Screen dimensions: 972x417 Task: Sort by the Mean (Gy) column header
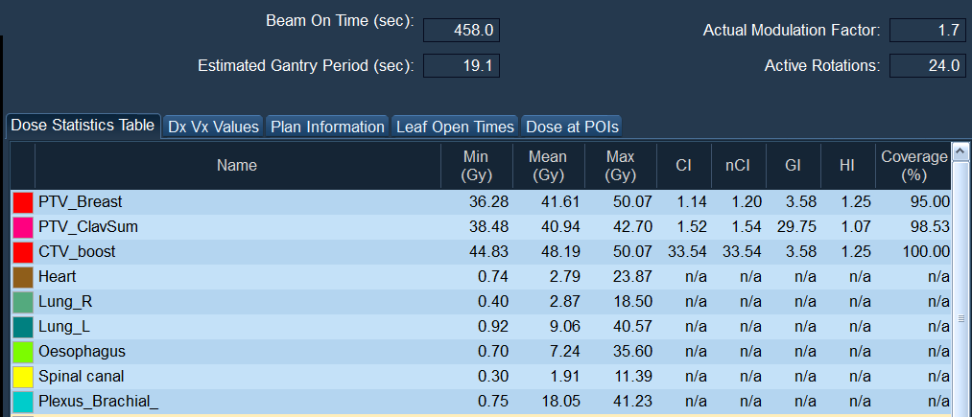547,166
